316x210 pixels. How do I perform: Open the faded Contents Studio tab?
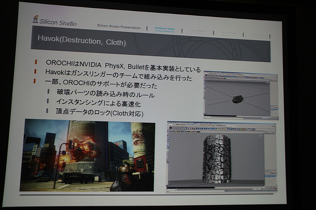197,31
